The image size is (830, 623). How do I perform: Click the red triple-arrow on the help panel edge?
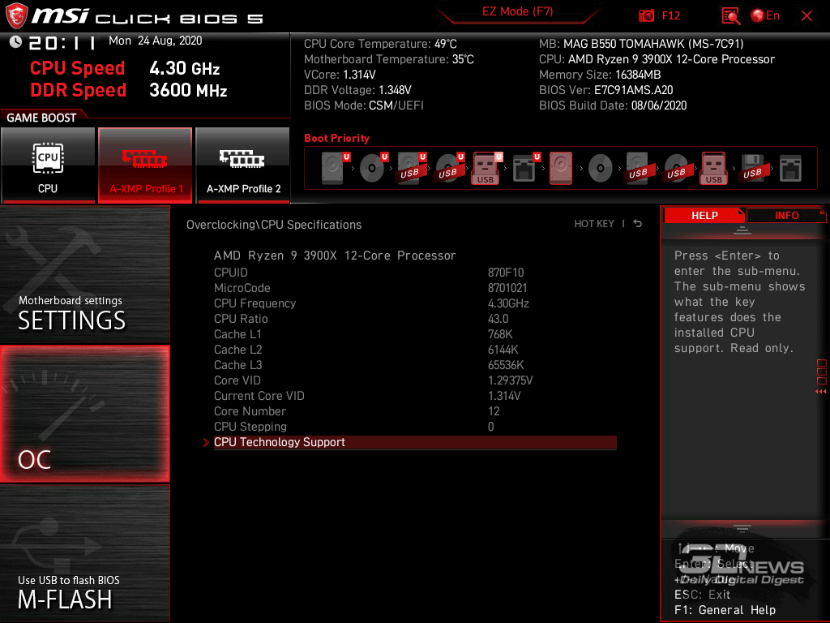click(x=820, y=392)
